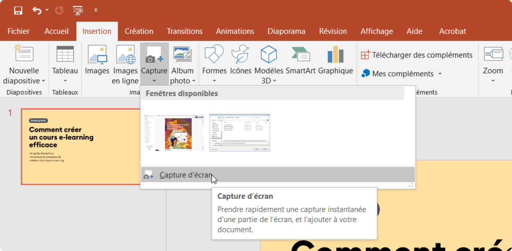
Task: Click the resize grip of the Capture menu
Action: [x=411, y=185]
